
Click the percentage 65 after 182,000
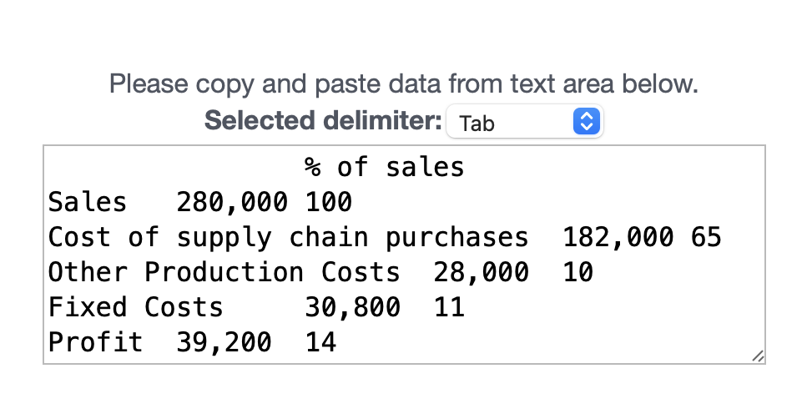pyautogui.click(x=706, y=238)
